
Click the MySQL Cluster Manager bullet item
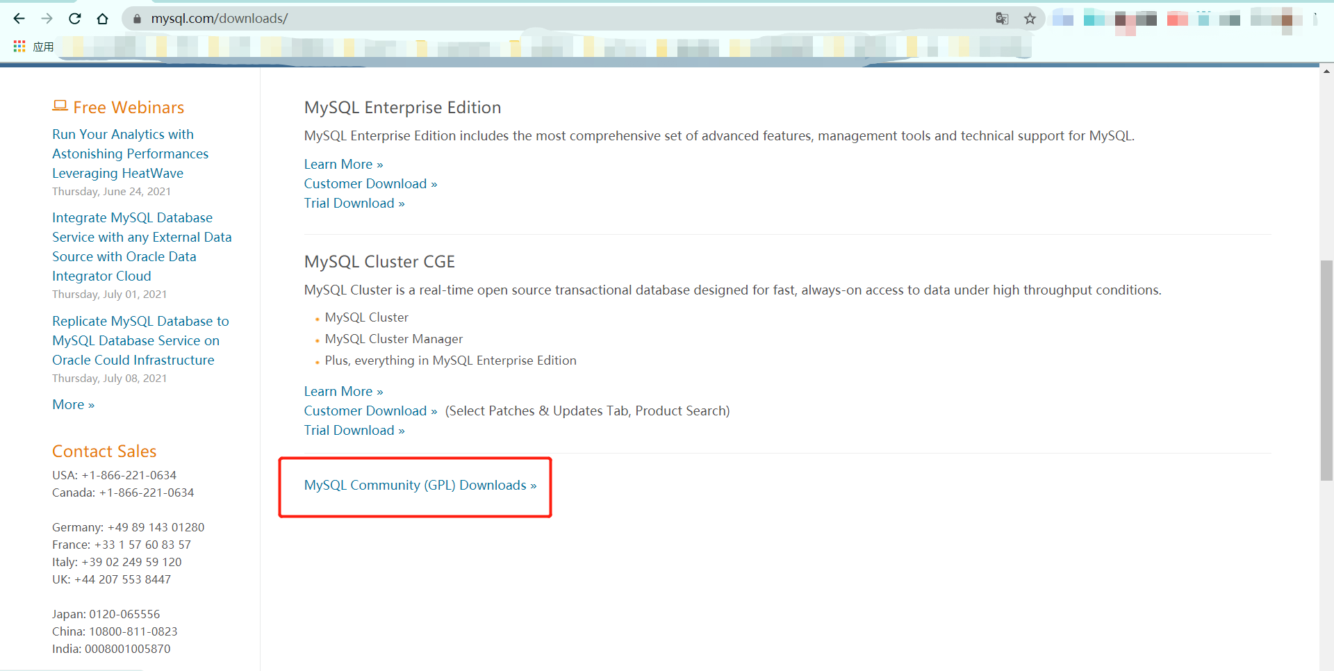pyautogui.click(x=394, y=338)
